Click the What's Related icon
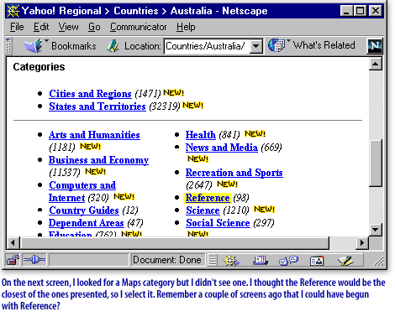Image resolution: width=395 pixels, height=327 pixels. point(276,45)
